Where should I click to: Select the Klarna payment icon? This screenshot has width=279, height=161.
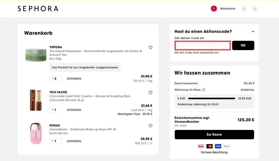pos(201,146)
